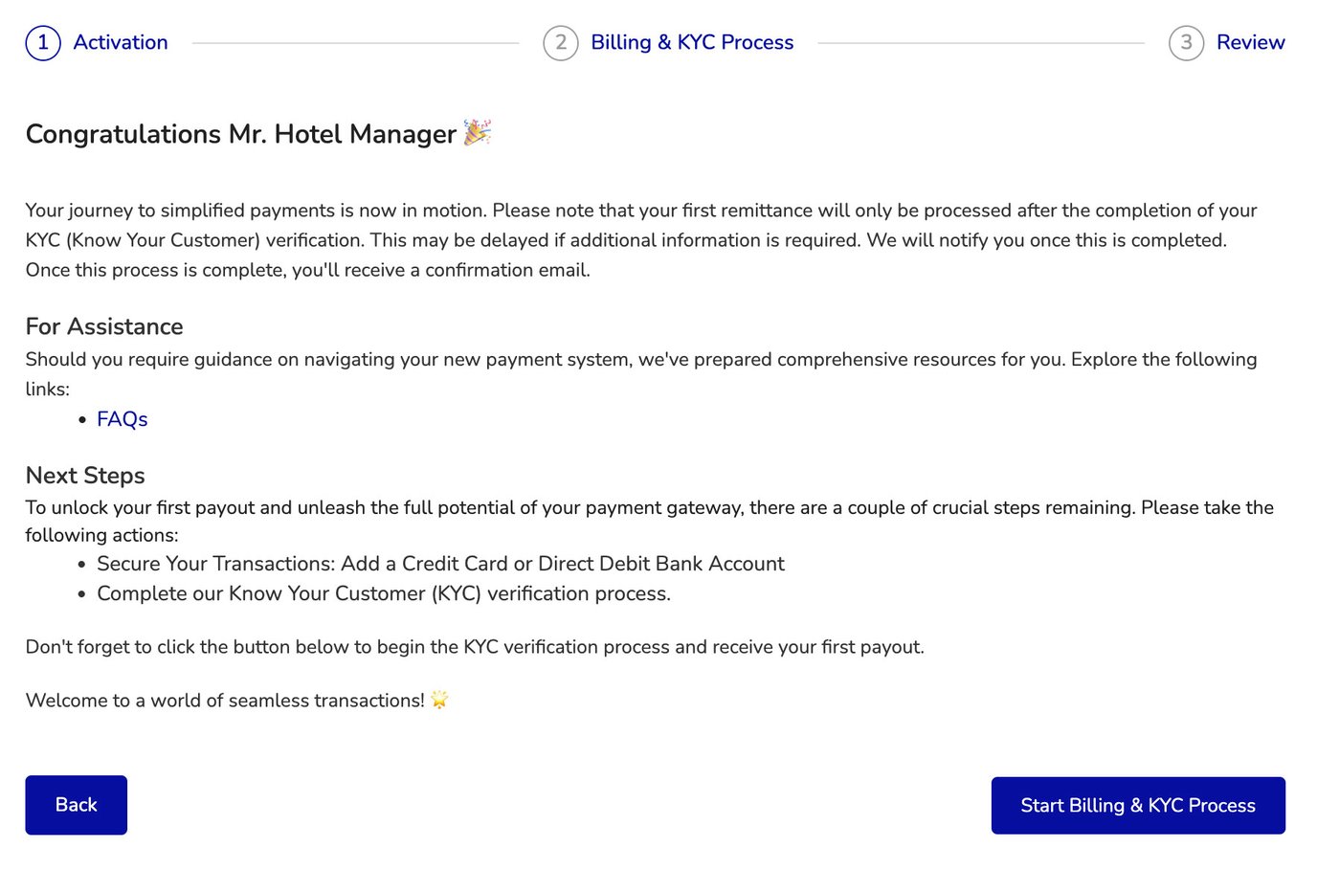Click the Welcome to seamless transactions line

pyautogui.click(x=225, y=700)
